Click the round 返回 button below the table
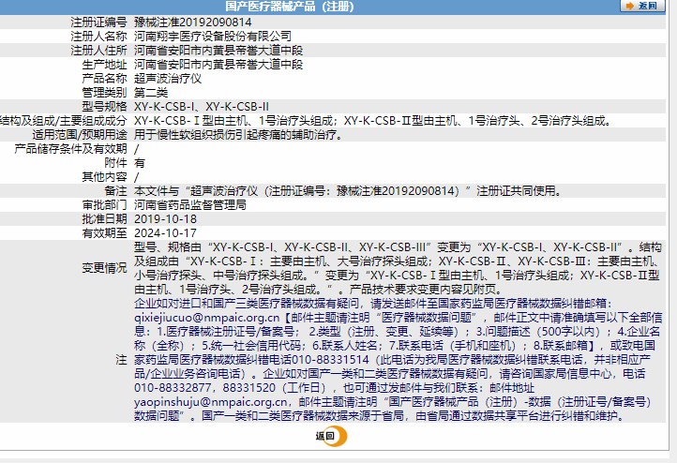Image resolution: width=677 pixels, height=463 pixels. click(332, 436)
